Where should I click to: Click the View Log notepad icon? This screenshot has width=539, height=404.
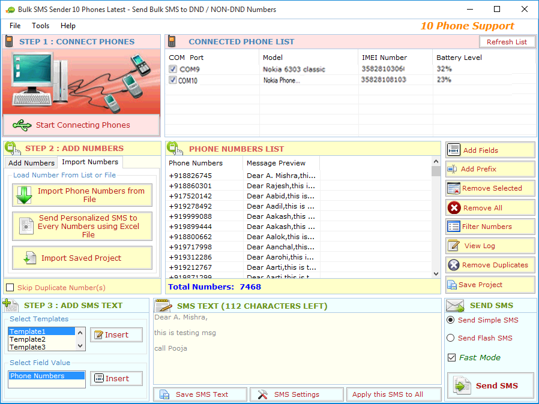pyautogui.click(x=454, y=245)
